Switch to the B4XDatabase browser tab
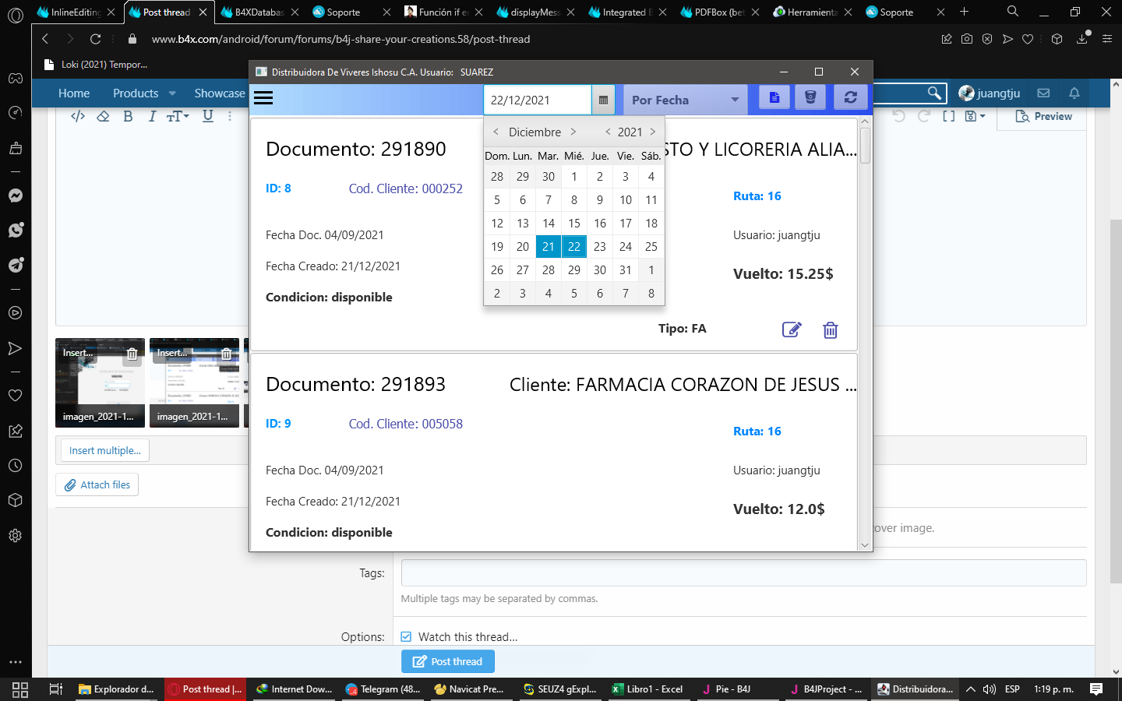This screenshot has height=701, width=1122. (x=261, y=12)
